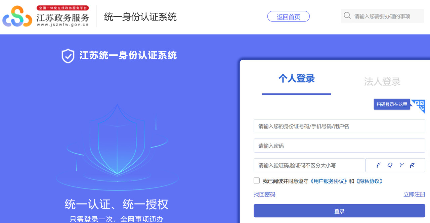Open the QR code scan login icon
The height and width of the screenshot is (223, 430).
click(x=419, y=106)
